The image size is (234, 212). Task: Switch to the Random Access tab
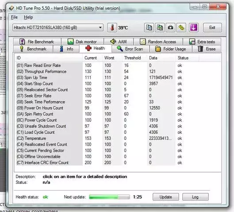[158, 42]
